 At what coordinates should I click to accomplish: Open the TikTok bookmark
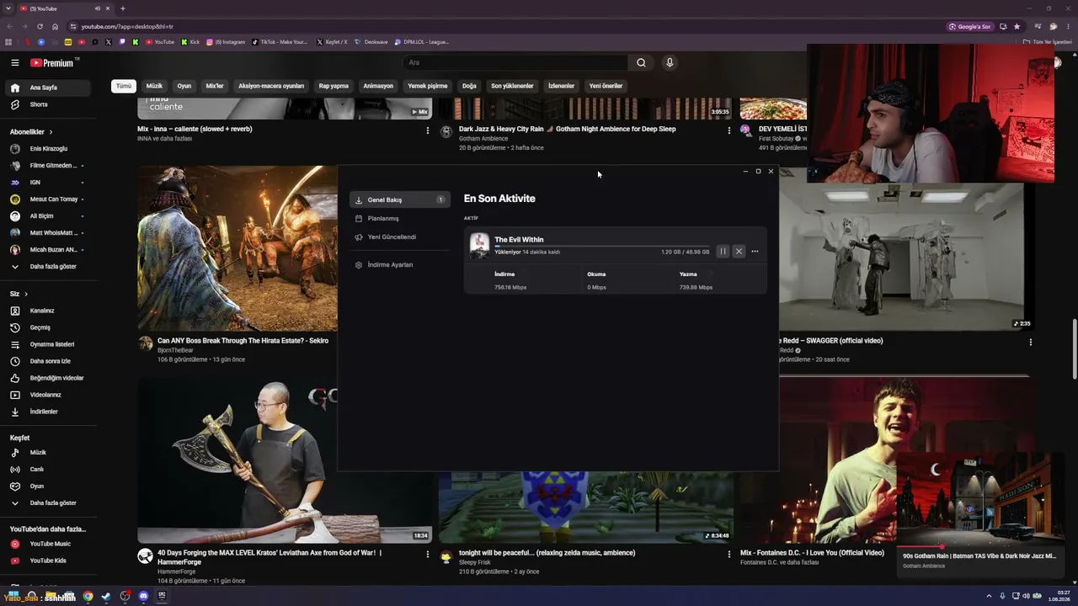(280, 41)
